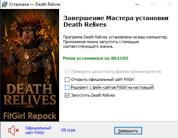
Task: Click 'Репак установился за: 00:17:03' text
Action: point(96,58)
